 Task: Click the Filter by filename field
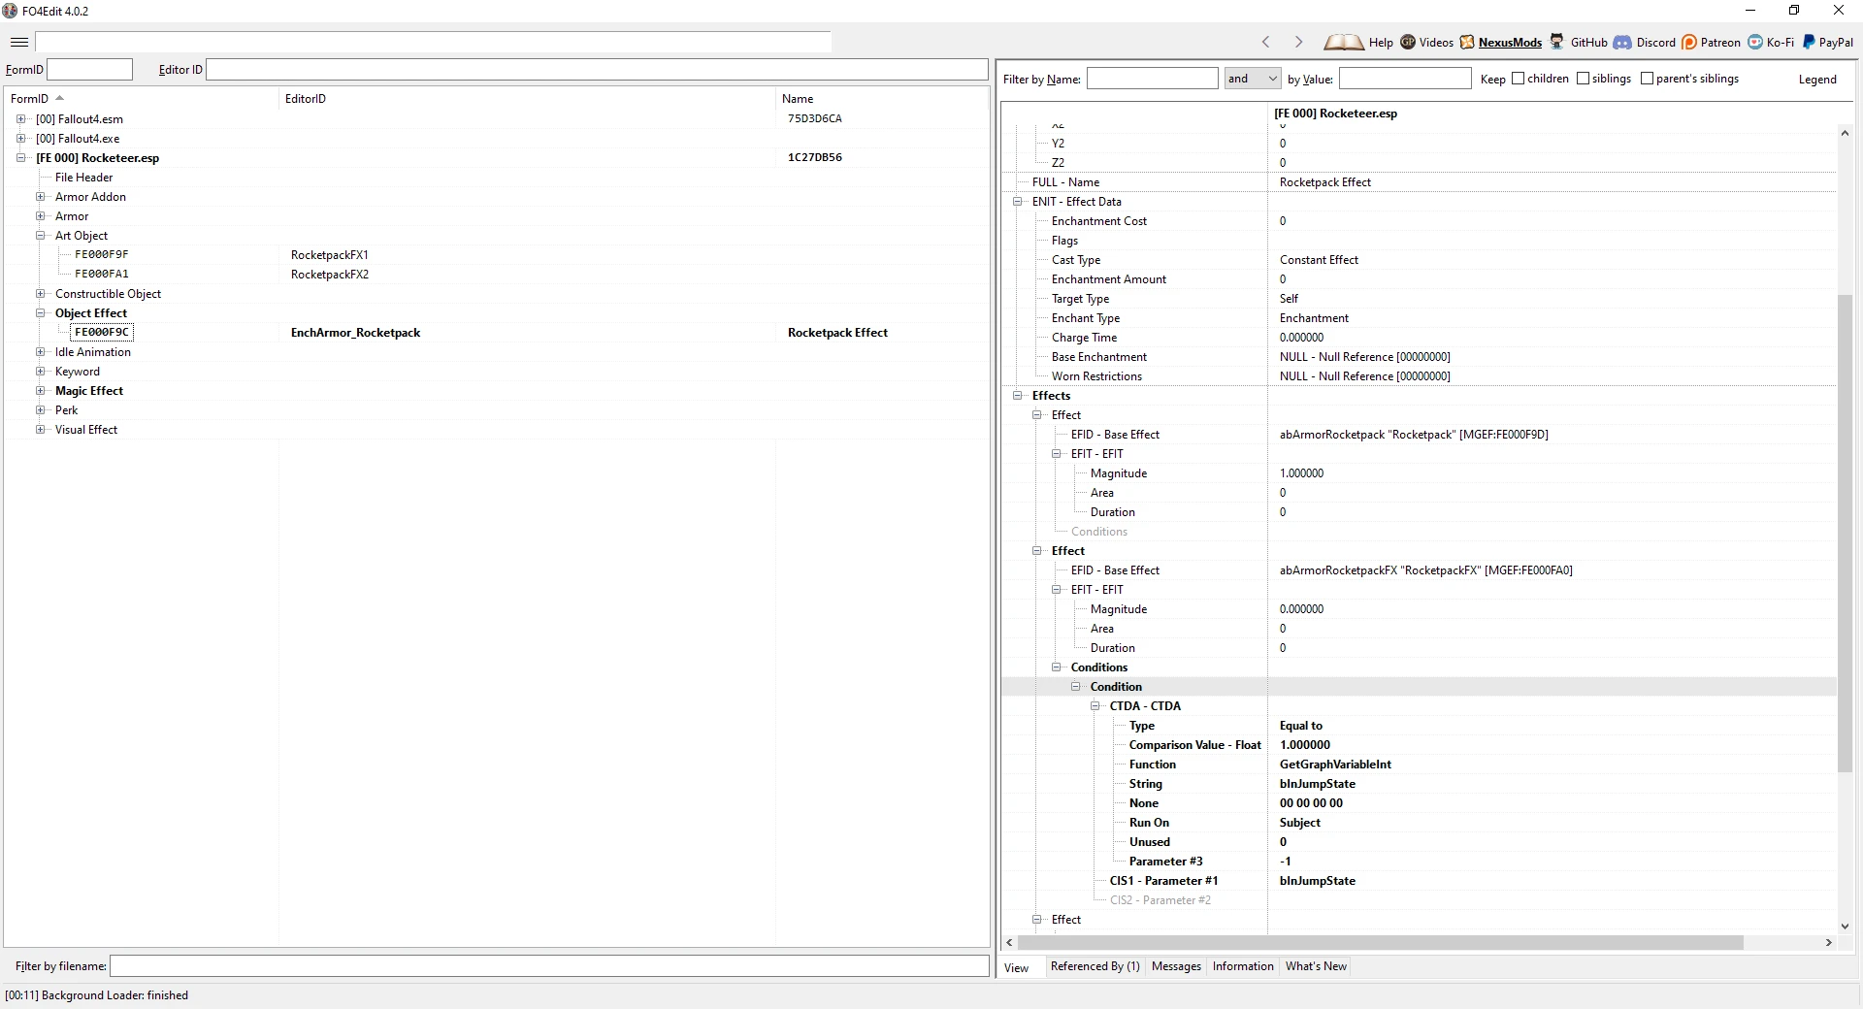549,966
